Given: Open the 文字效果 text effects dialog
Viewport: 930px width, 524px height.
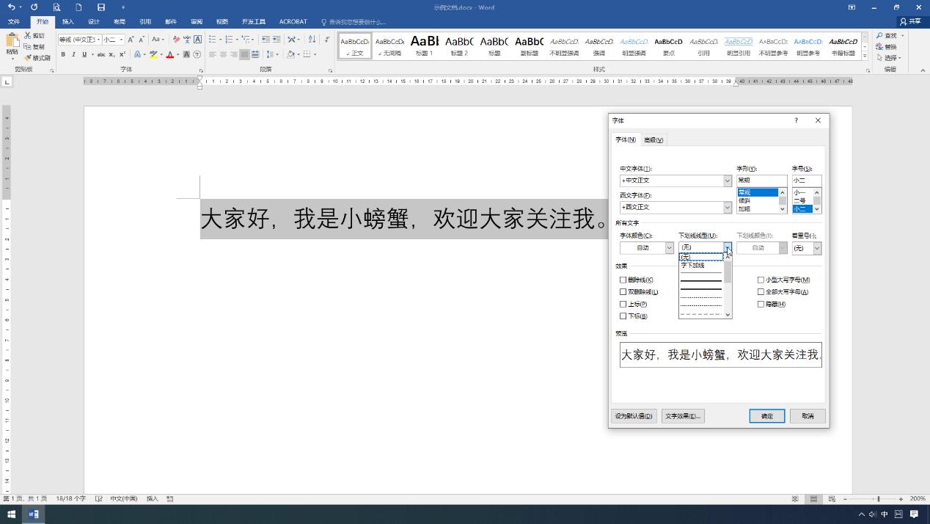Looking at the screenshot, I should pyautogui.click(x=683, y=415).
